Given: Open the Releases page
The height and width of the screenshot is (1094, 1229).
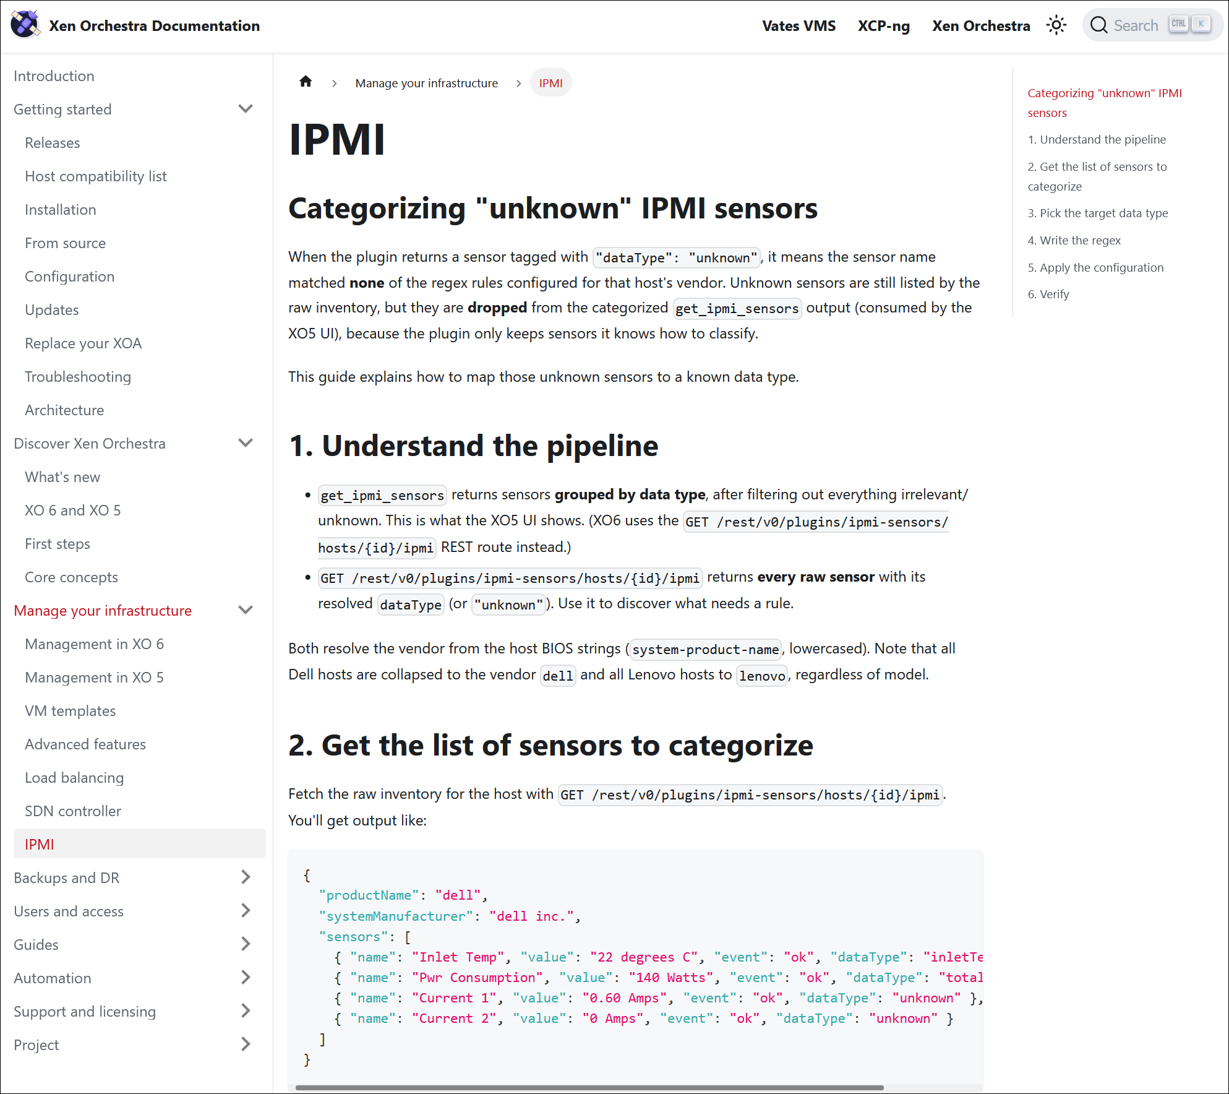Looking at the screenshot, I should [53, 143].
